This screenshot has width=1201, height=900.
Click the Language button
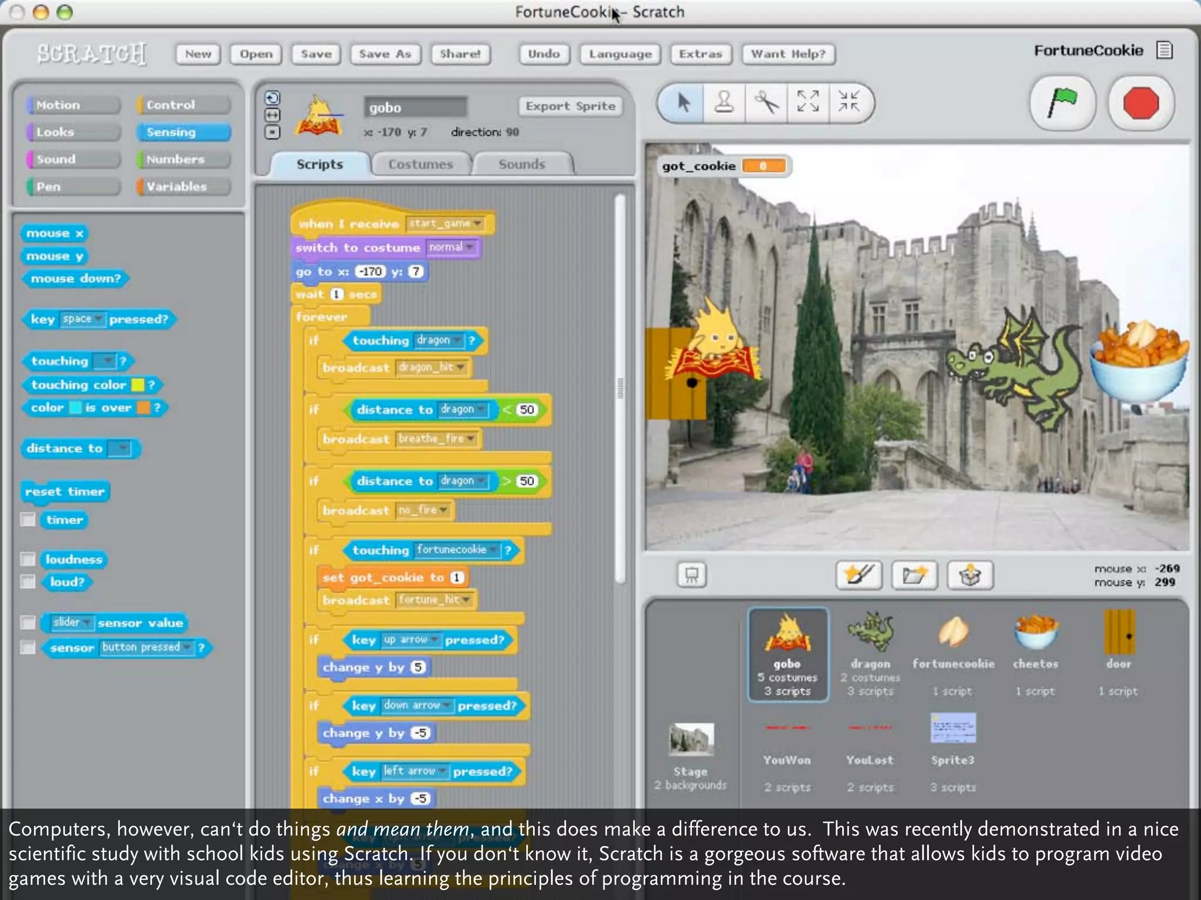point(620,54)
